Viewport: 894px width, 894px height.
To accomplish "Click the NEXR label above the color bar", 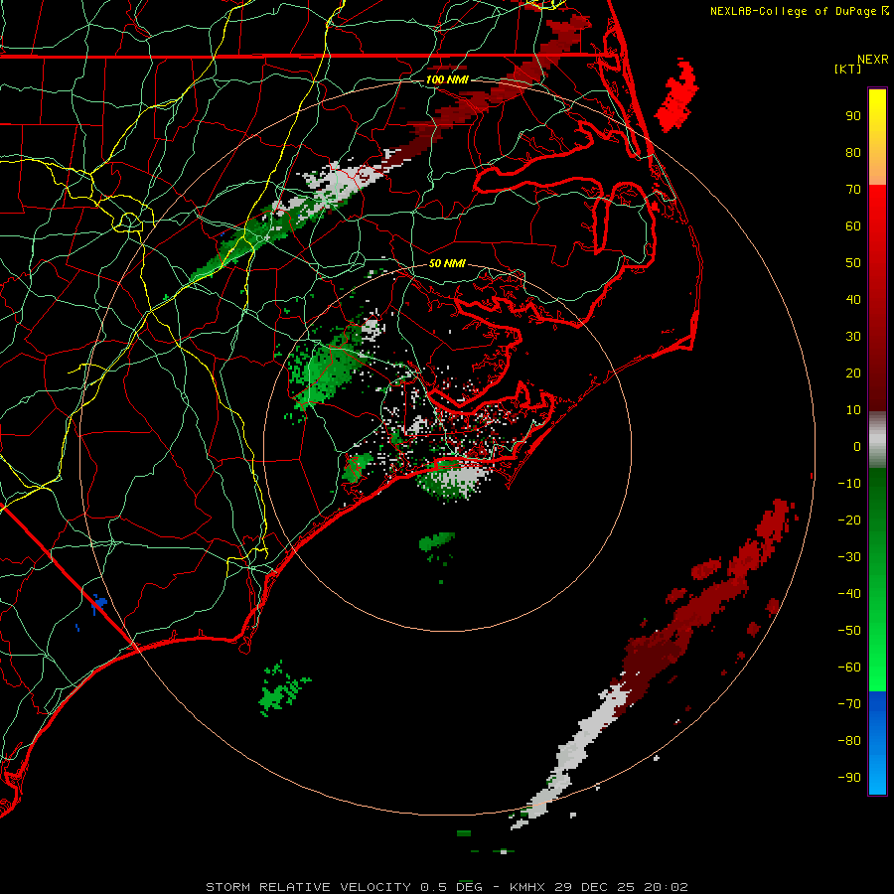I will point(873,60).
